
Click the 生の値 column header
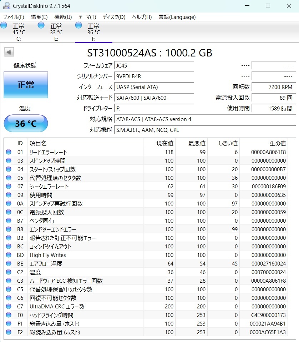pos(277,143)
